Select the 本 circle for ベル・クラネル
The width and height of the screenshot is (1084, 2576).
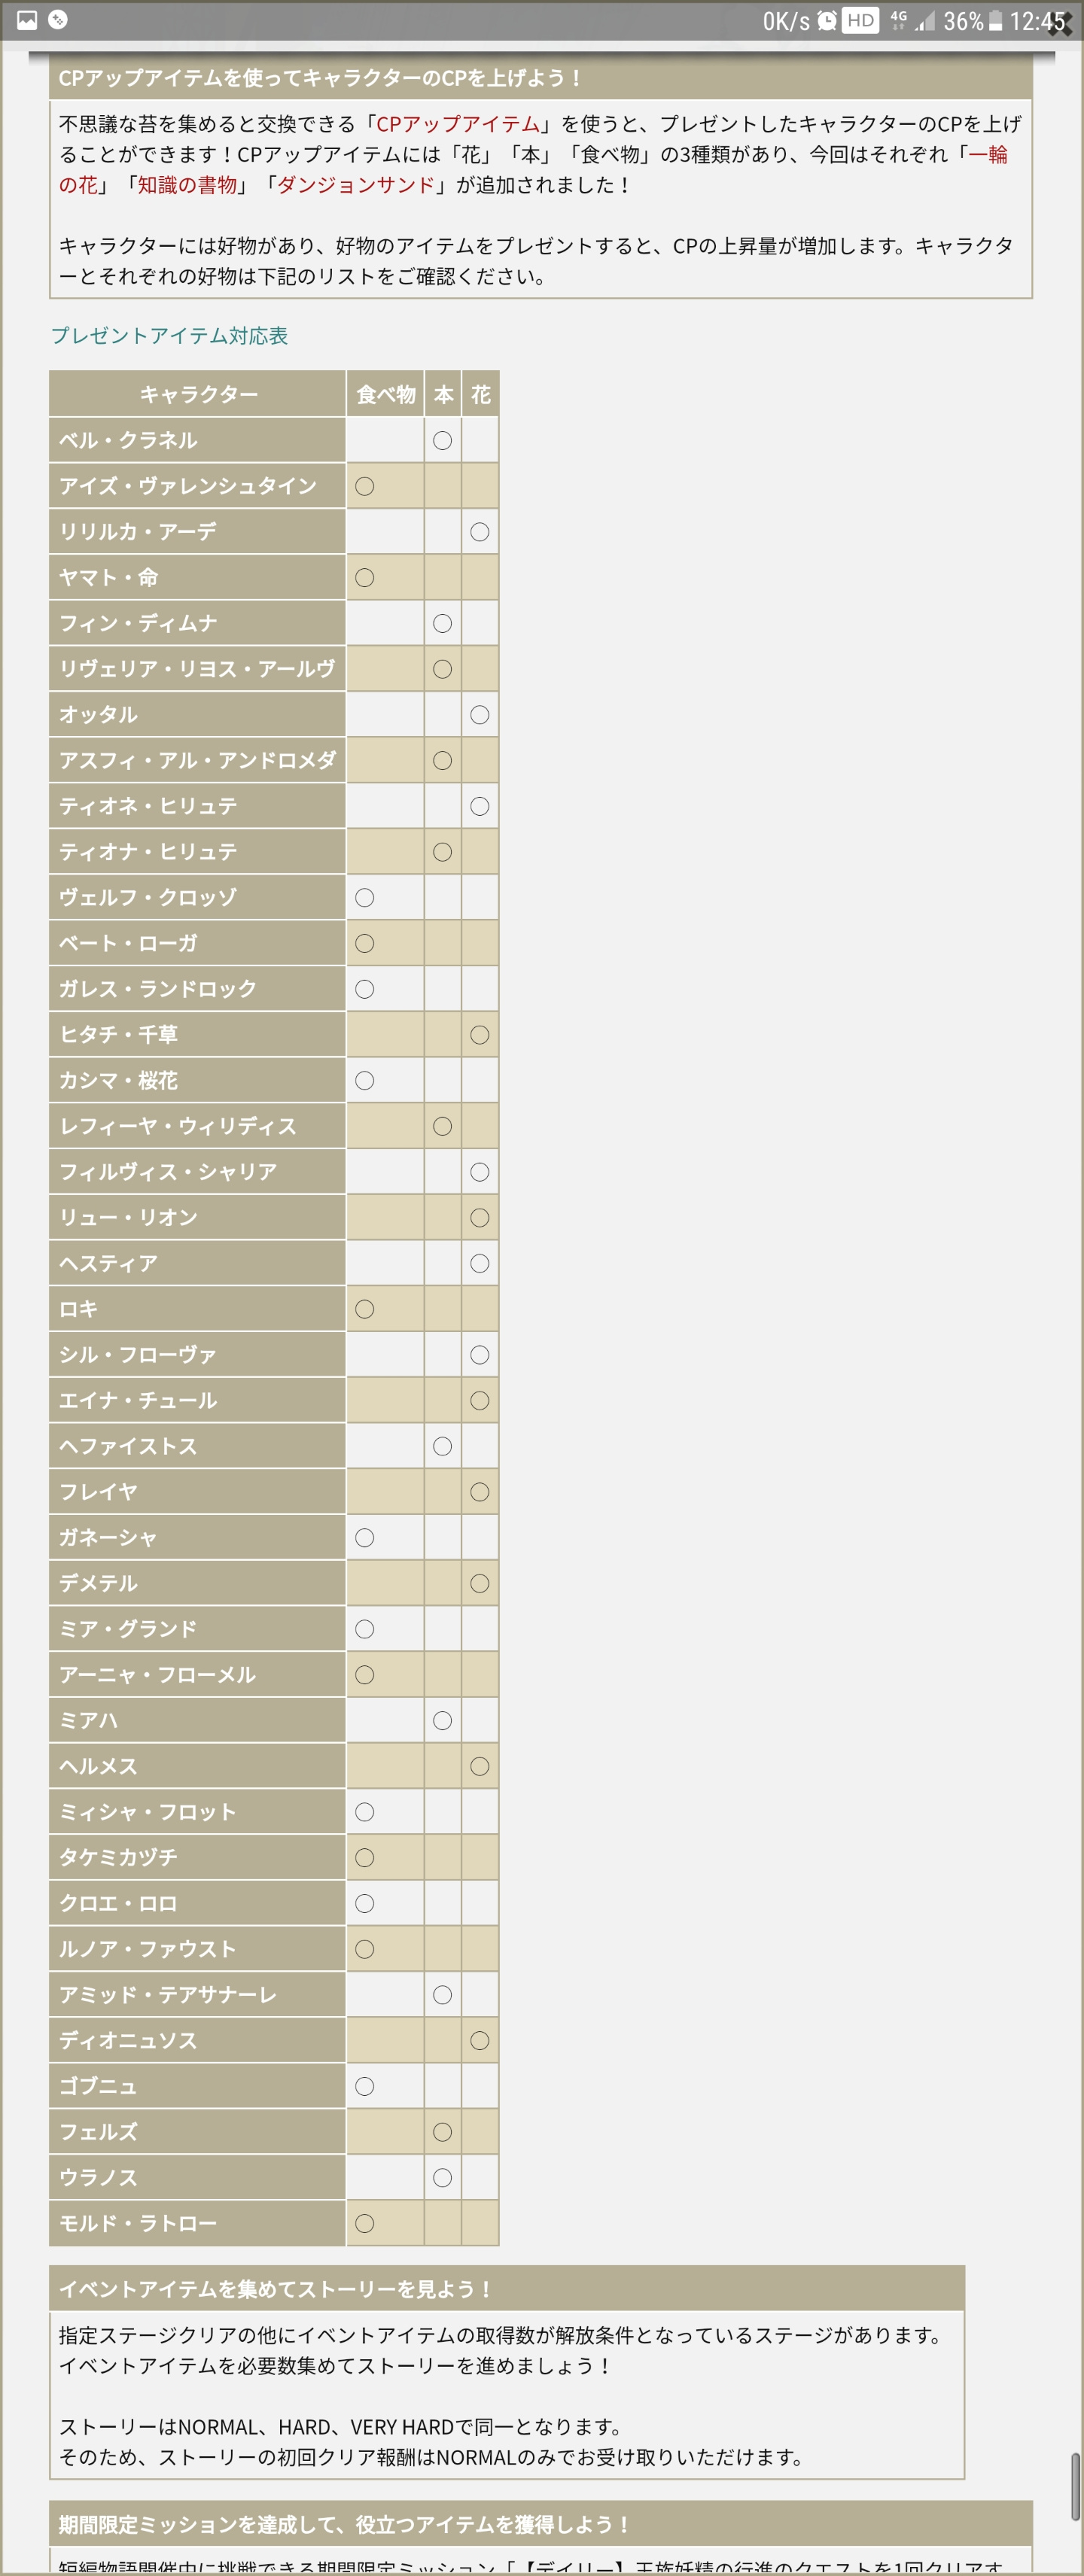tap(442, 441)
